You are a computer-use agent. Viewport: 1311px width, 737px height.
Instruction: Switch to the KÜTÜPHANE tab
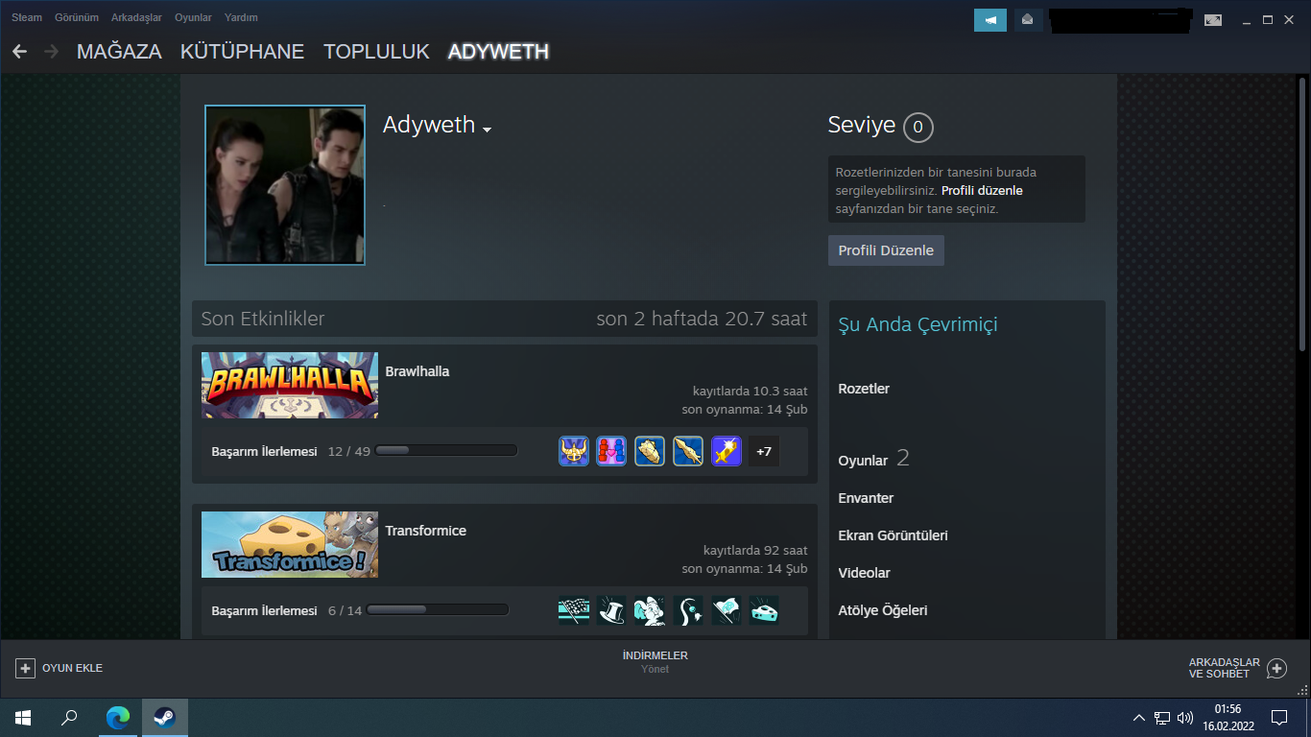click(242, 52)
